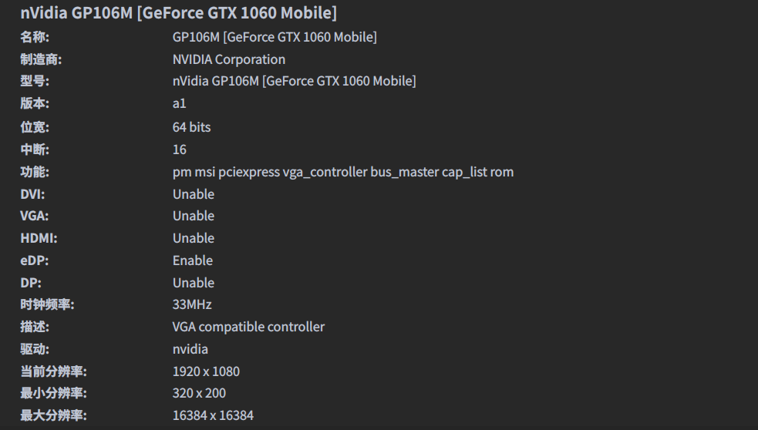Click the VGA compatible controller description
Viewport: 758px width, 430px height.
[248, 327]
